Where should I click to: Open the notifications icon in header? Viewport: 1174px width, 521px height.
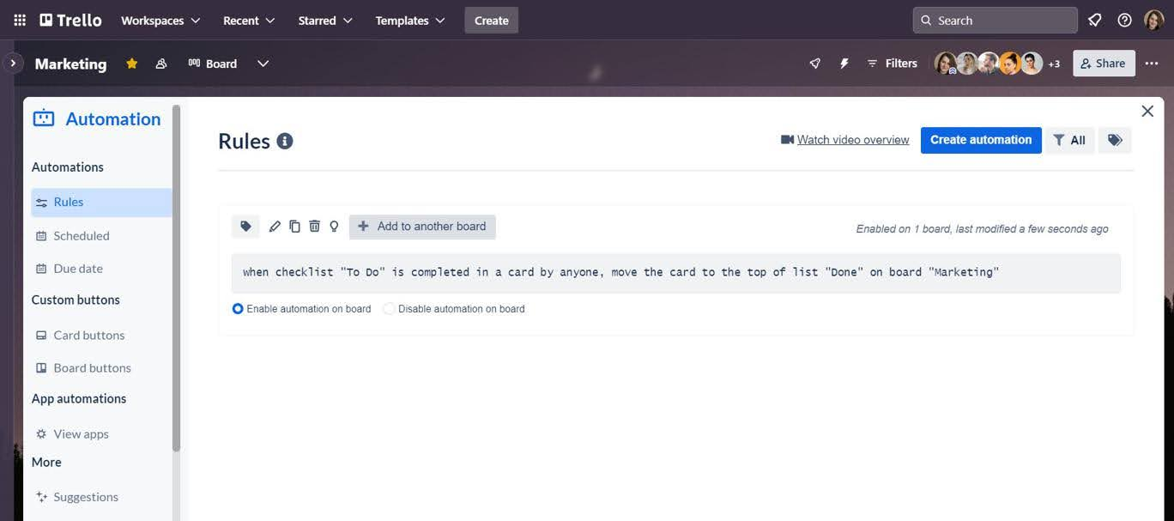(x=1094, y=20)
